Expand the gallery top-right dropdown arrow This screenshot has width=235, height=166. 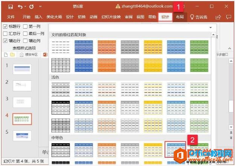coord(211,27)
